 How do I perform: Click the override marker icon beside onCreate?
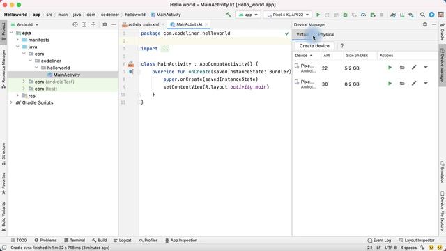pyautogui.click(x=131, y=71)
